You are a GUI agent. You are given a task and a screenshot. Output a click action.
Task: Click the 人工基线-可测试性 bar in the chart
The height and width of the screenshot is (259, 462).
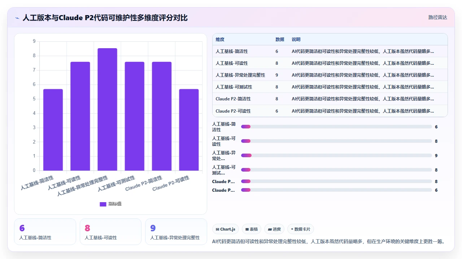click(135, 116)
